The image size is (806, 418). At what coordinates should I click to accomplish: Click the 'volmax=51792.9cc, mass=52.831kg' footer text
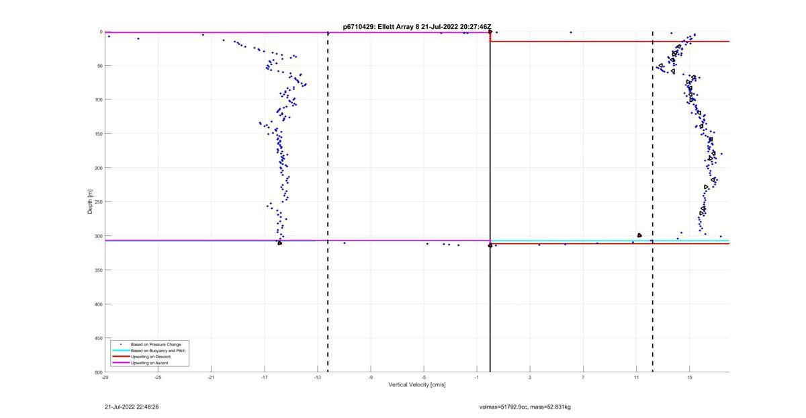525,407
